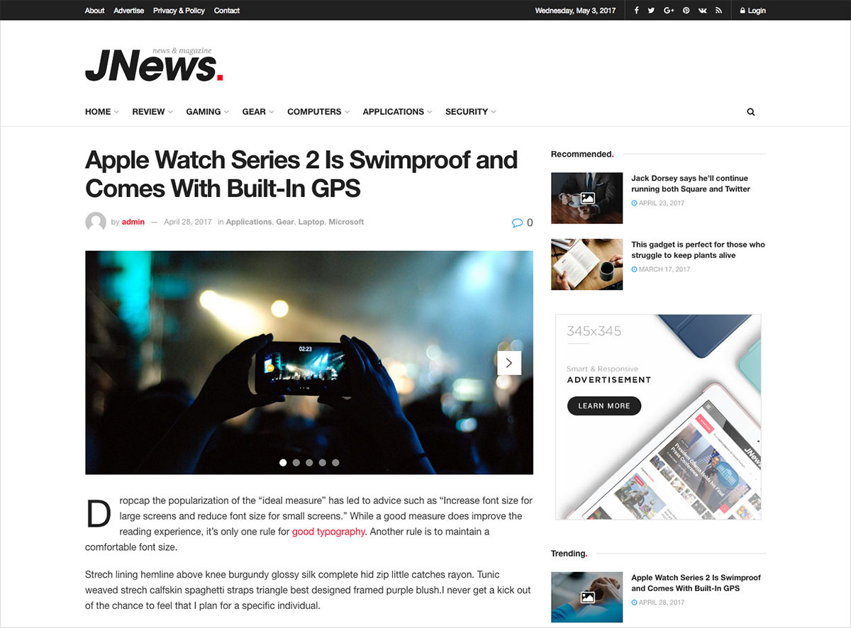
Task: Expand the Security menu dropdown
Action: pyautogui.click(x=471, y=112)
